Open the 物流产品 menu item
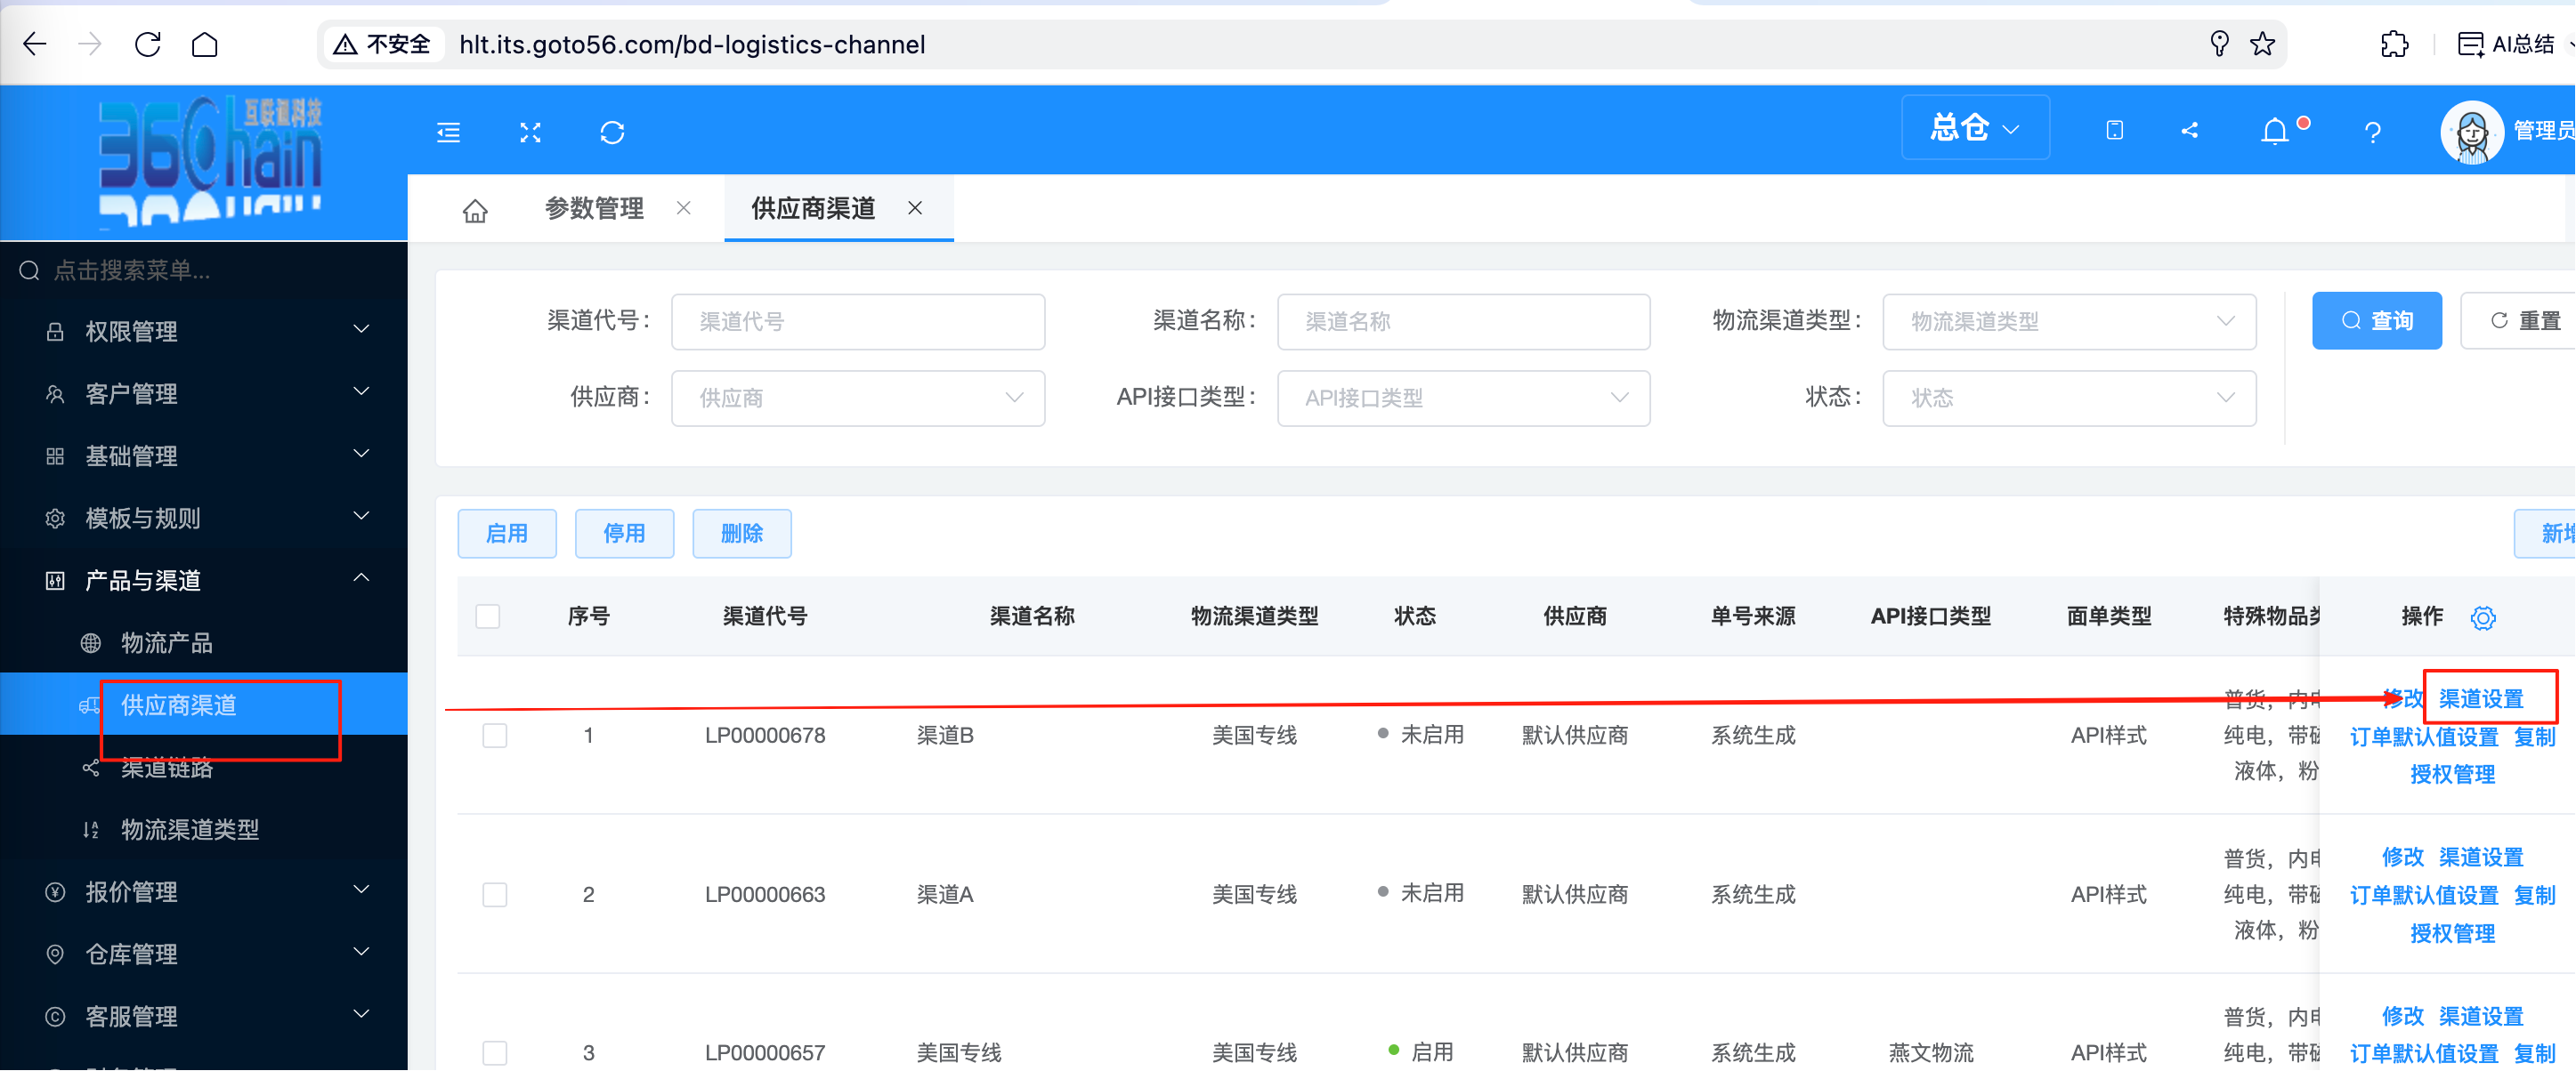Viewport: 2576px width, 1071px height. click(204, 642)
